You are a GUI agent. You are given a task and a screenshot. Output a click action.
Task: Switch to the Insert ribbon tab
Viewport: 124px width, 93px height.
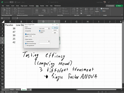click(x=13, y=6)
